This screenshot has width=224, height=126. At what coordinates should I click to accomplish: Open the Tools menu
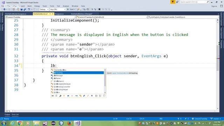[52, 6]
